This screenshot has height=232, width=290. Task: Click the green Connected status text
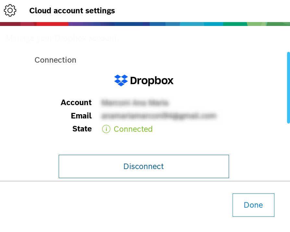pos(133,129)
